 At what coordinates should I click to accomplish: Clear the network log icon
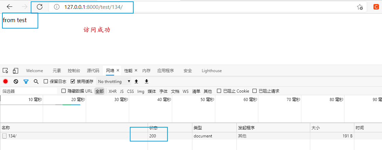pos(16,81)
